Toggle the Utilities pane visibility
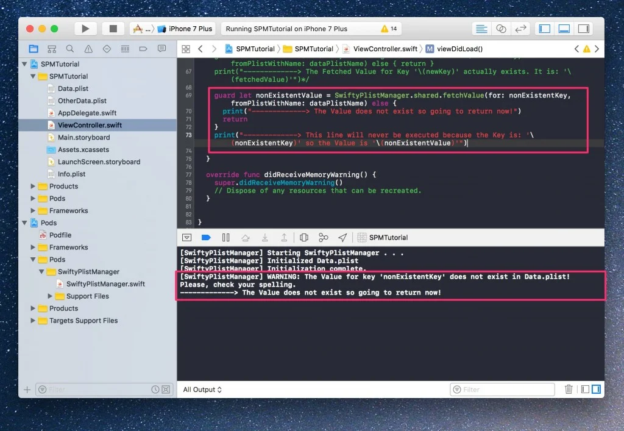Viewport: 624px width, 431px height. point(583,29)
